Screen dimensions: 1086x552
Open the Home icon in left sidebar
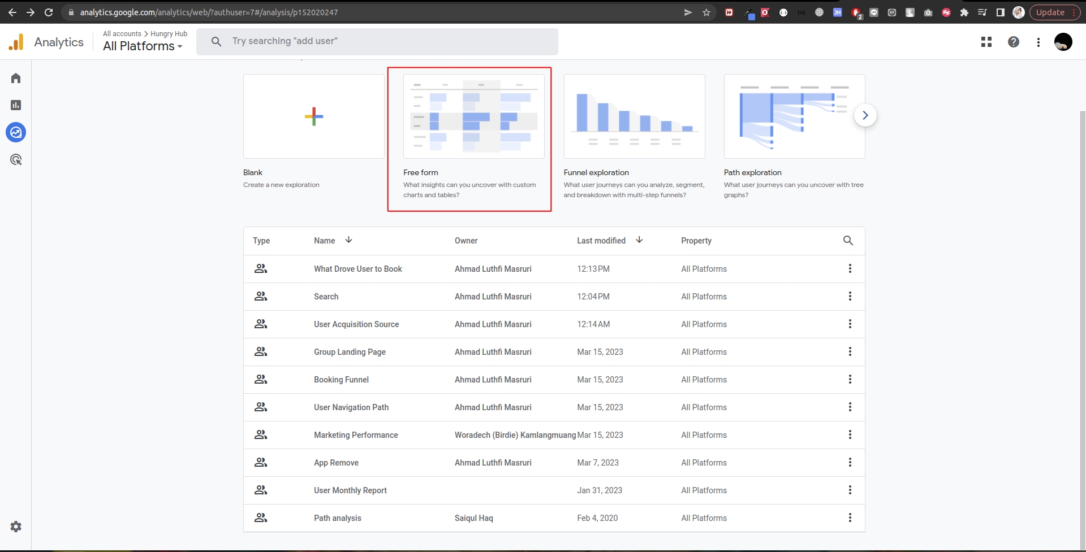[16, 78]
